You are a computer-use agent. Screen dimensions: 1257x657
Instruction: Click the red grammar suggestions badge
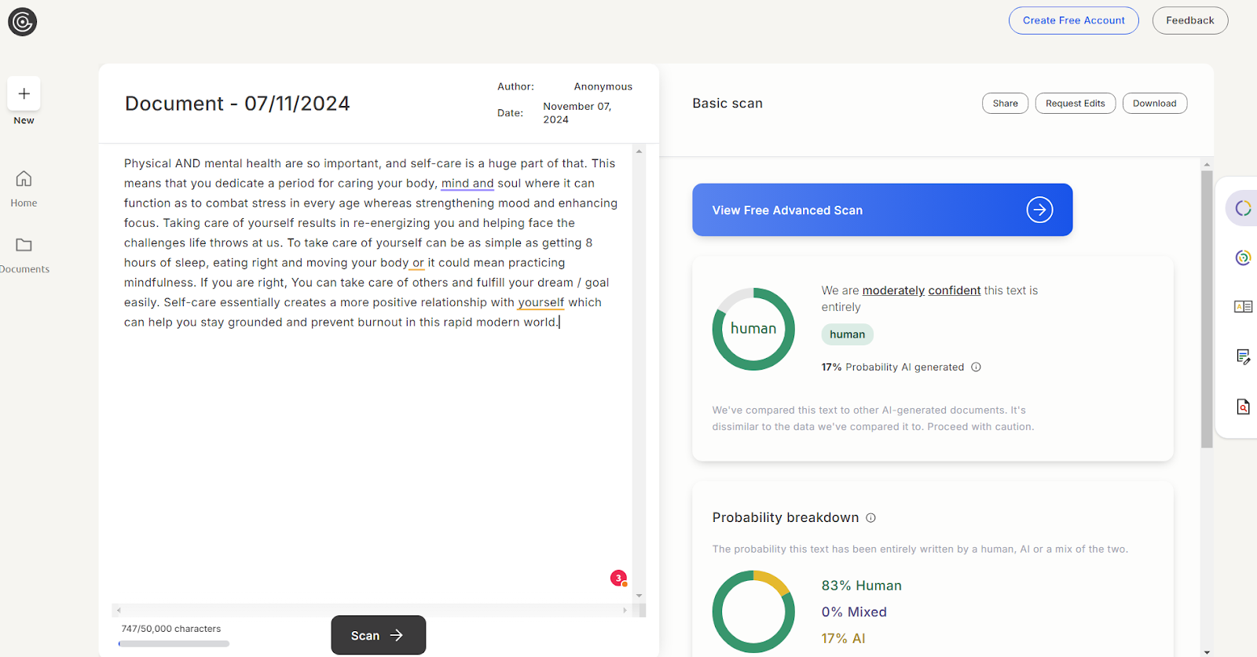(x=618, y=579)
